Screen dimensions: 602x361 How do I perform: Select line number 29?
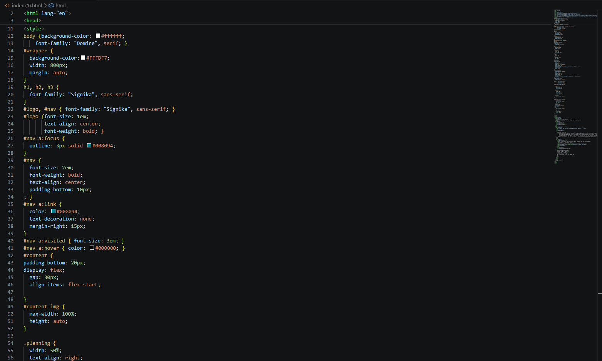click(10, 160)
